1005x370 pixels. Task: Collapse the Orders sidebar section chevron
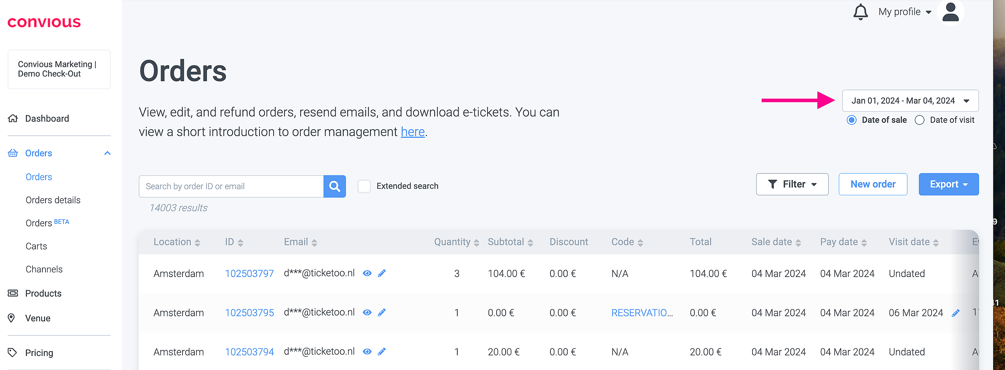[x=107, y=153]
